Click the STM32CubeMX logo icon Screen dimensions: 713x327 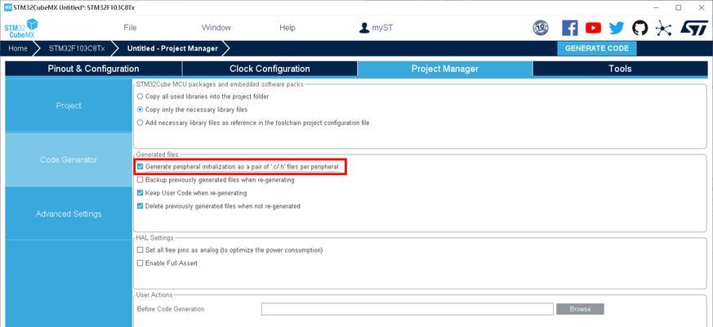21,29
